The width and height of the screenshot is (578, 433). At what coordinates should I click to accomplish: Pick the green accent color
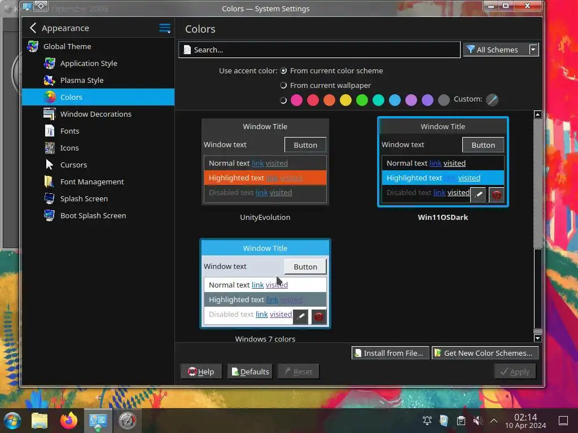click(x=362, y=100)
